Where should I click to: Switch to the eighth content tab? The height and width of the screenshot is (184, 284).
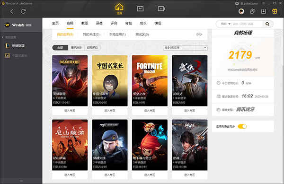158,23
